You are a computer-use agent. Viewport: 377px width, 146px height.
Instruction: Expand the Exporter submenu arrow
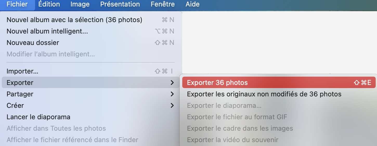(172, 83)
